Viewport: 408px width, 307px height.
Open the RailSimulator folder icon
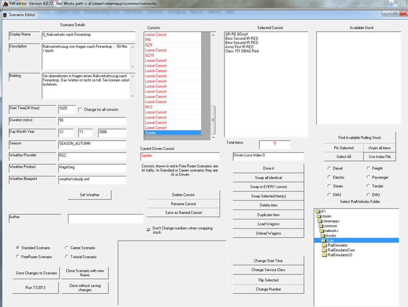(324, 245)
